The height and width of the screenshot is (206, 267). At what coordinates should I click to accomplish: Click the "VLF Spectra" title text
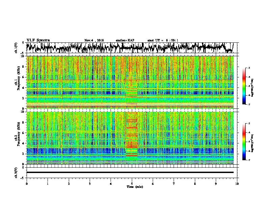38,40
